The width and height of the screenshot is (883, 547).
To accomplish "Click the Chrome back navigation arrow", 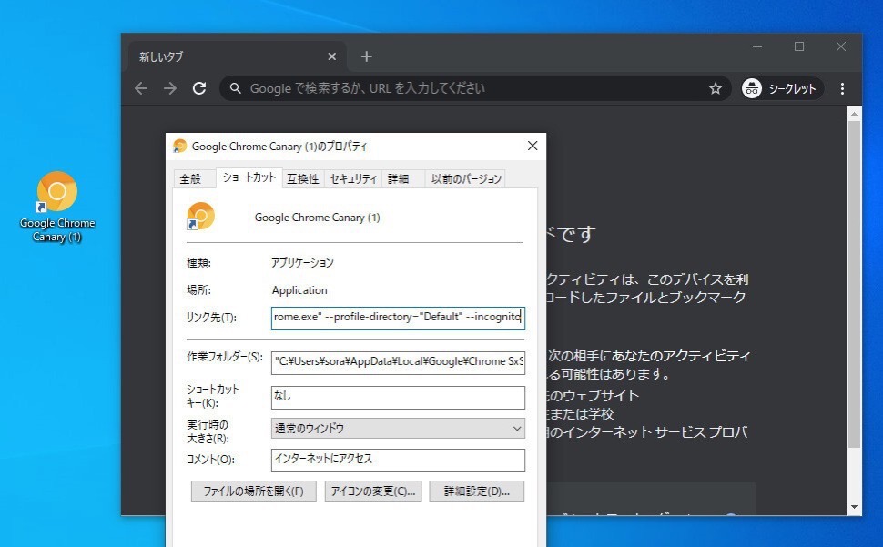I will (x=140, y=88).
